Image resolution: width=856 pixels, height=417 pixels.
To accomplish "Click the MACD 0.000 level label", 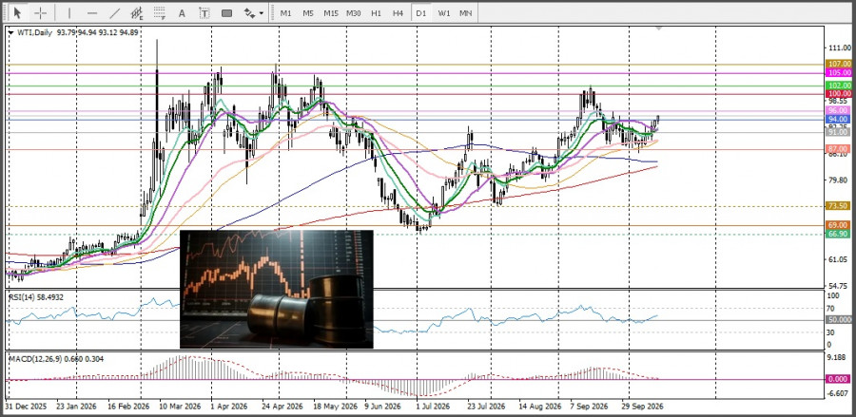I will [x=838, y=379].
